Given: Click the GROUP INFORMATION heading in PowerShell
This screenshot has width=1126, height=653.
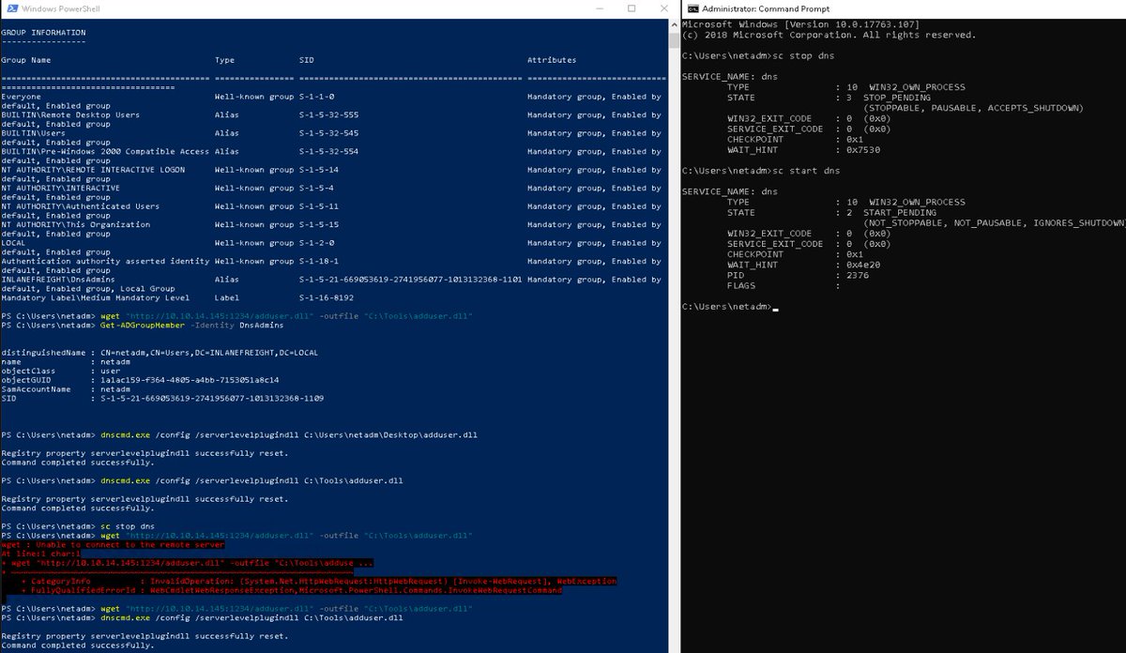Looking at the screenshot, I should pos(42,32).
